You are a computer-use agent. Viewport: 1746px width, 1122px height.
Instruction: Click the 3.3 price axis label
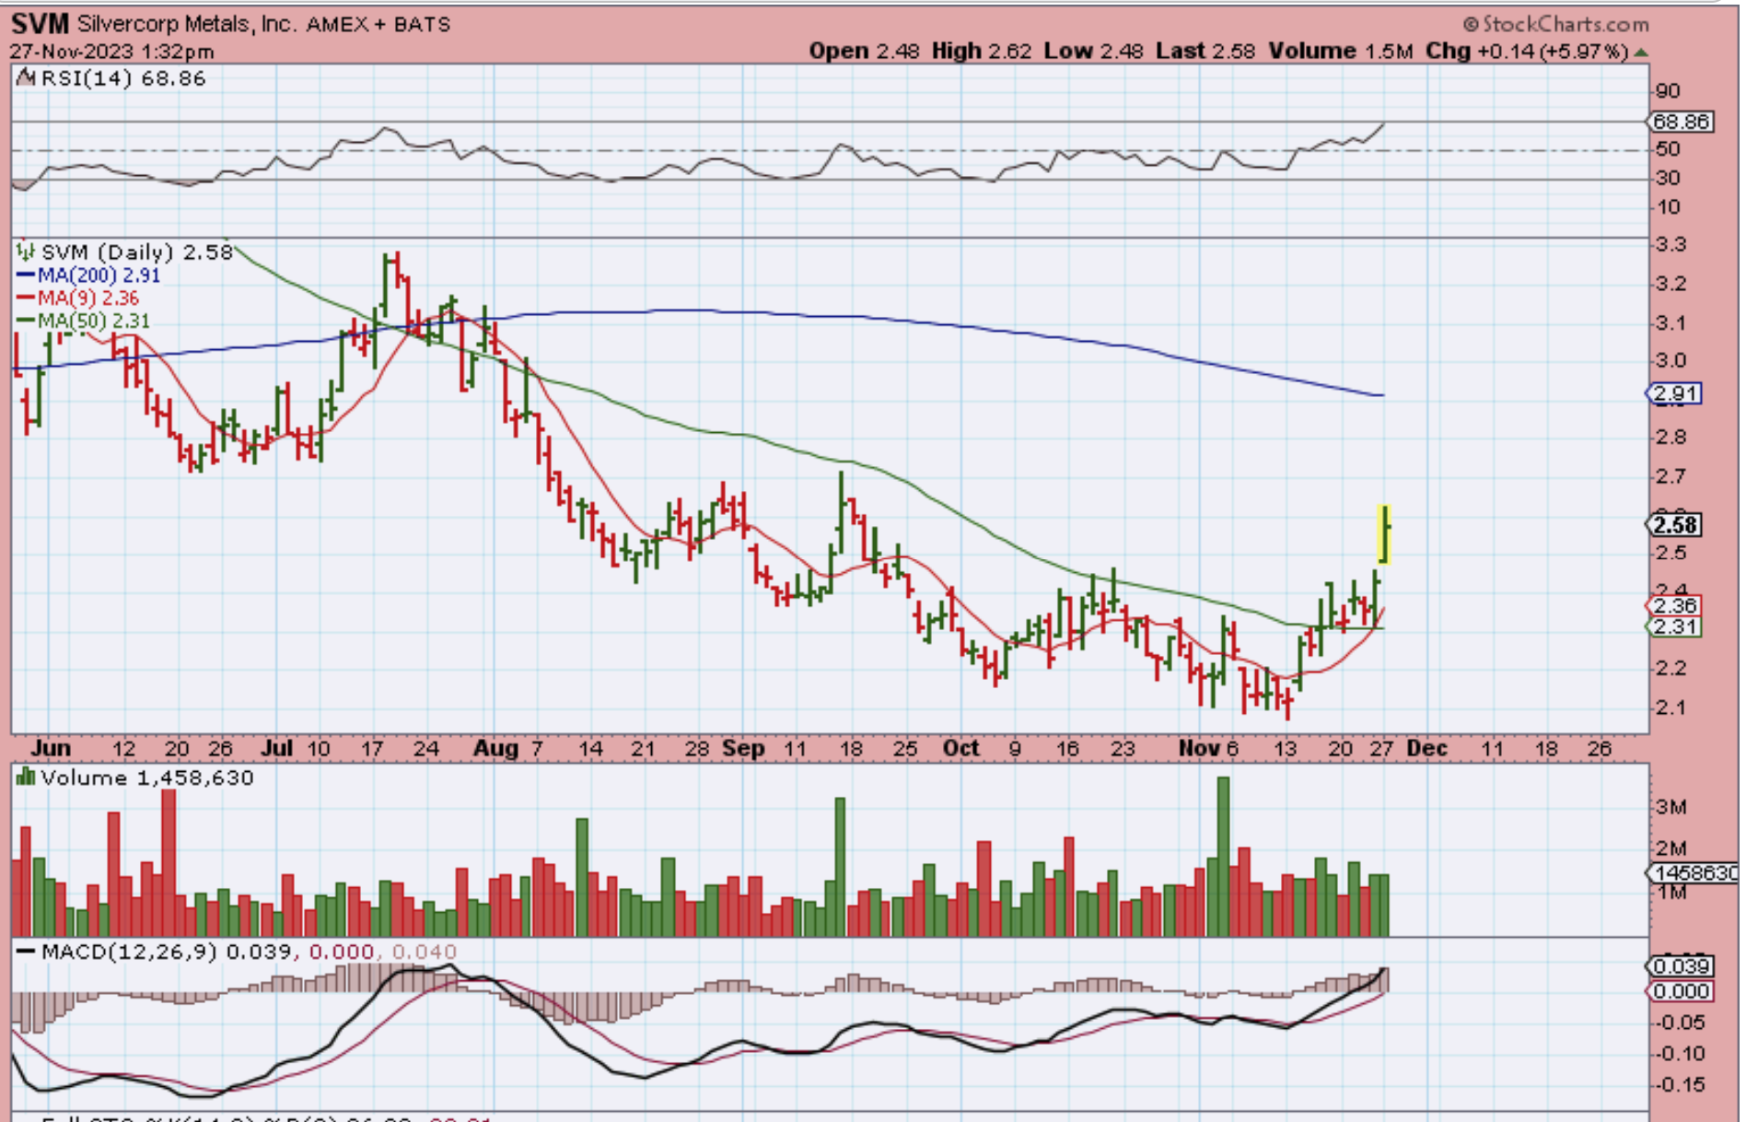point(1671,244)
